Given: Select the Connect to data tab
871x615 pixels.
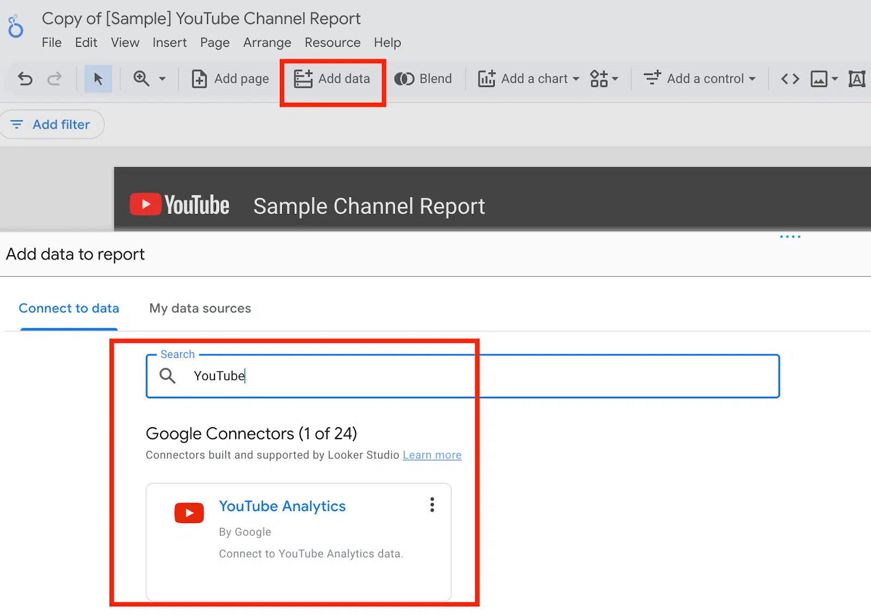Looking at the screenshot, I should pyautogui.click(x=69, y=308).
